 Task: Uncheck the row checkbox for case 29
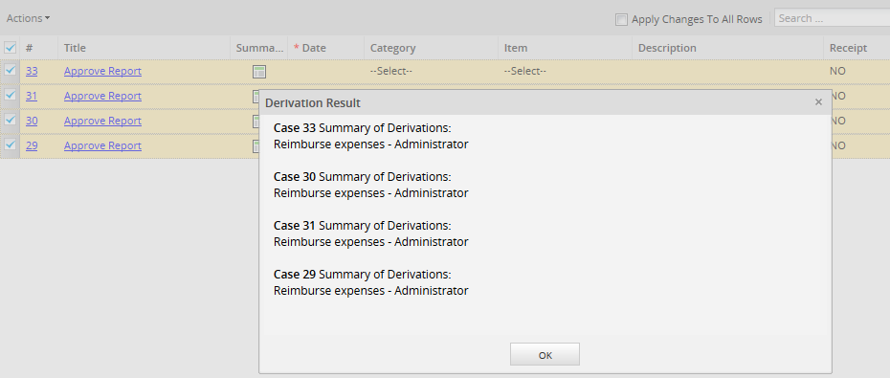pyautogui.click(x=11, y=145)
